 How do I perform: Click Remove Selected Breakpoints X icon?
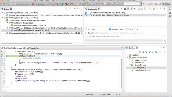point(121,9)
